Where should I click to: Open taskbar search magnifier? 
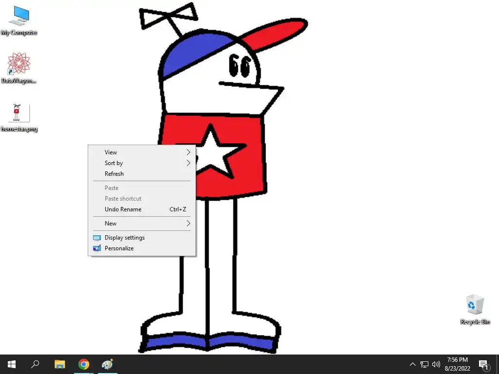click(35, 364)
